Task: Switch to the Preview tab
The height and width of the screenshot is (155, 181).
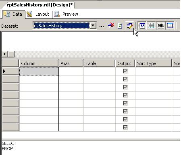Action: pos(66,14)
